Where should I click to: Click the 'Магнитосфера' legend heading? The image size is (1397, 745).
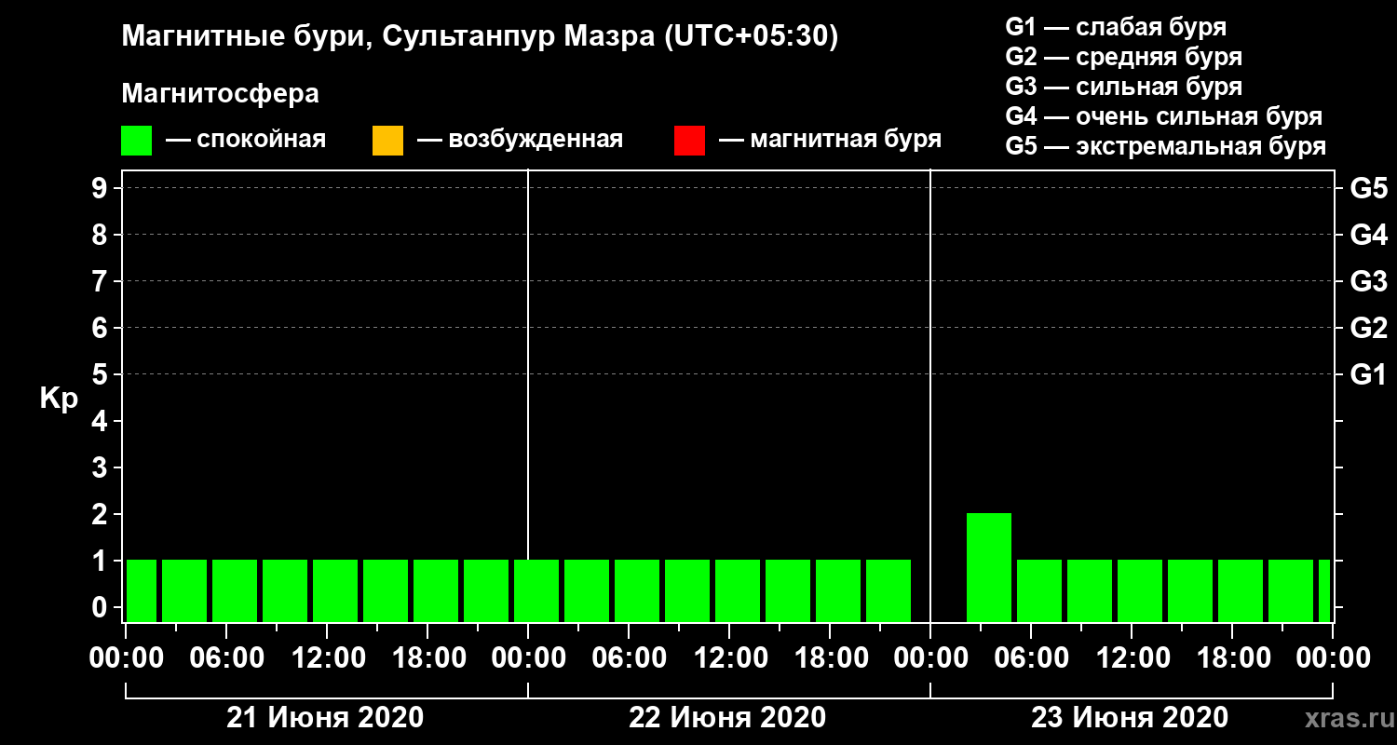221,94
